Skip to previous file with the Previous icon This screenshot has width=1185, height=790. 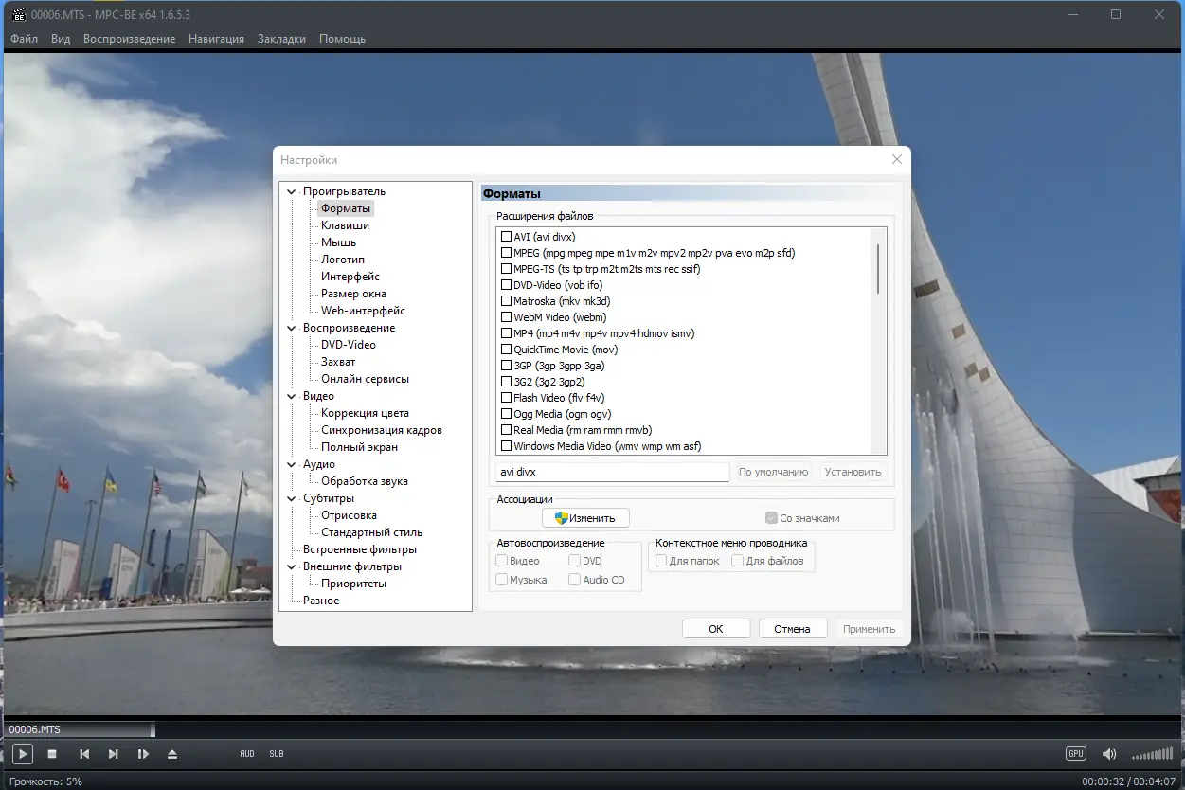click(83, 754)
